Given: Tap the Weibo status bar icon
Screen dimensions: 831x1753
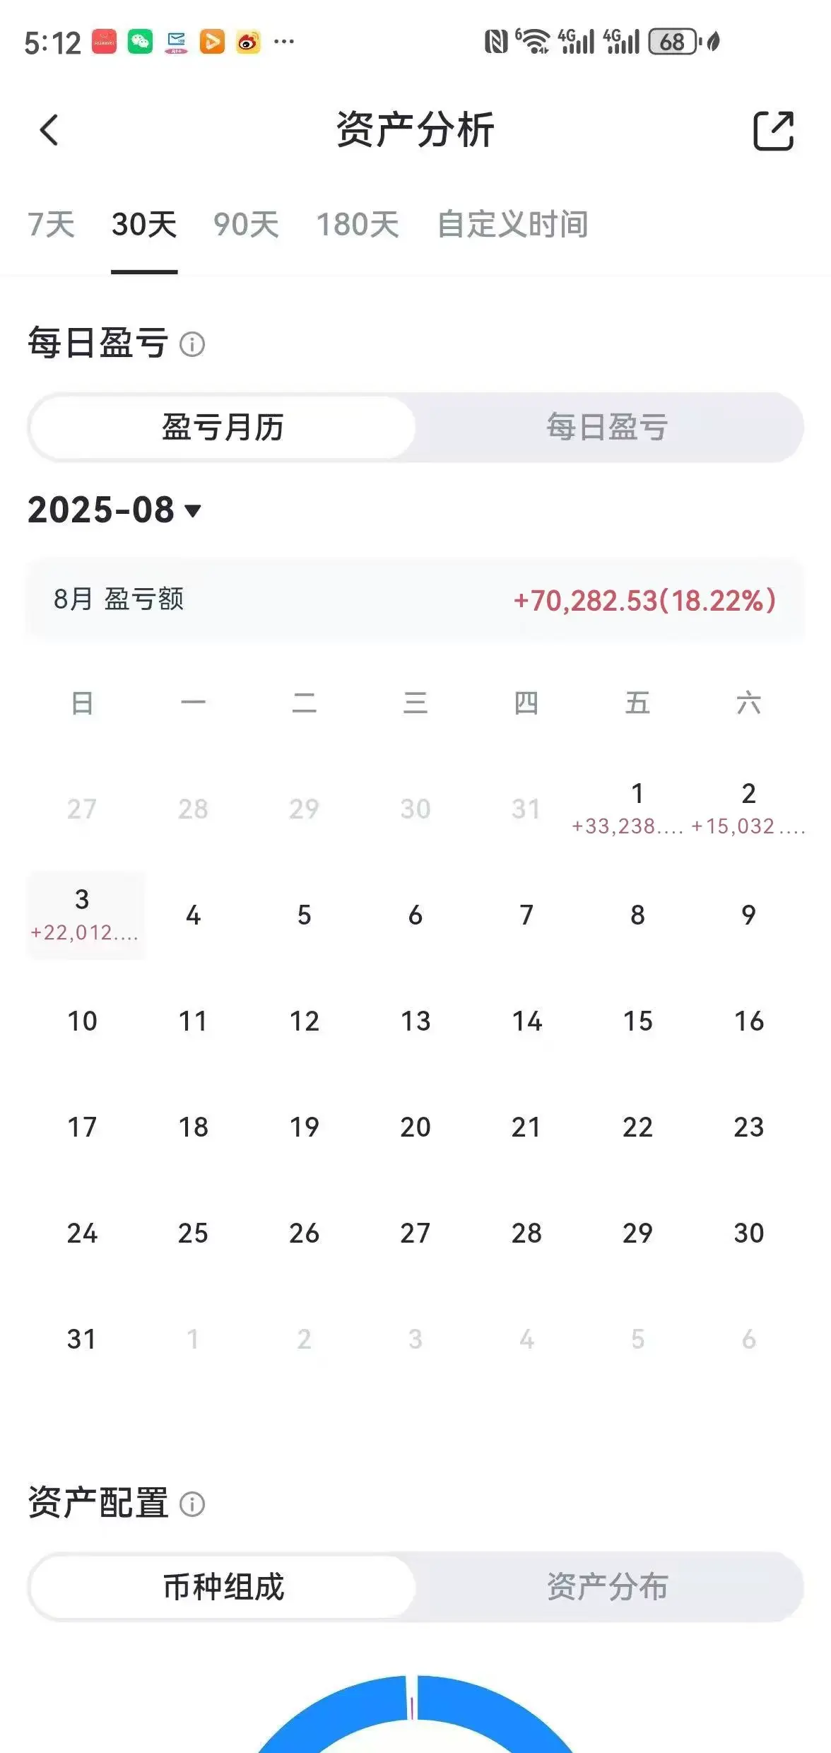Looking at the screenshot, I should click(x=248, y=42).
